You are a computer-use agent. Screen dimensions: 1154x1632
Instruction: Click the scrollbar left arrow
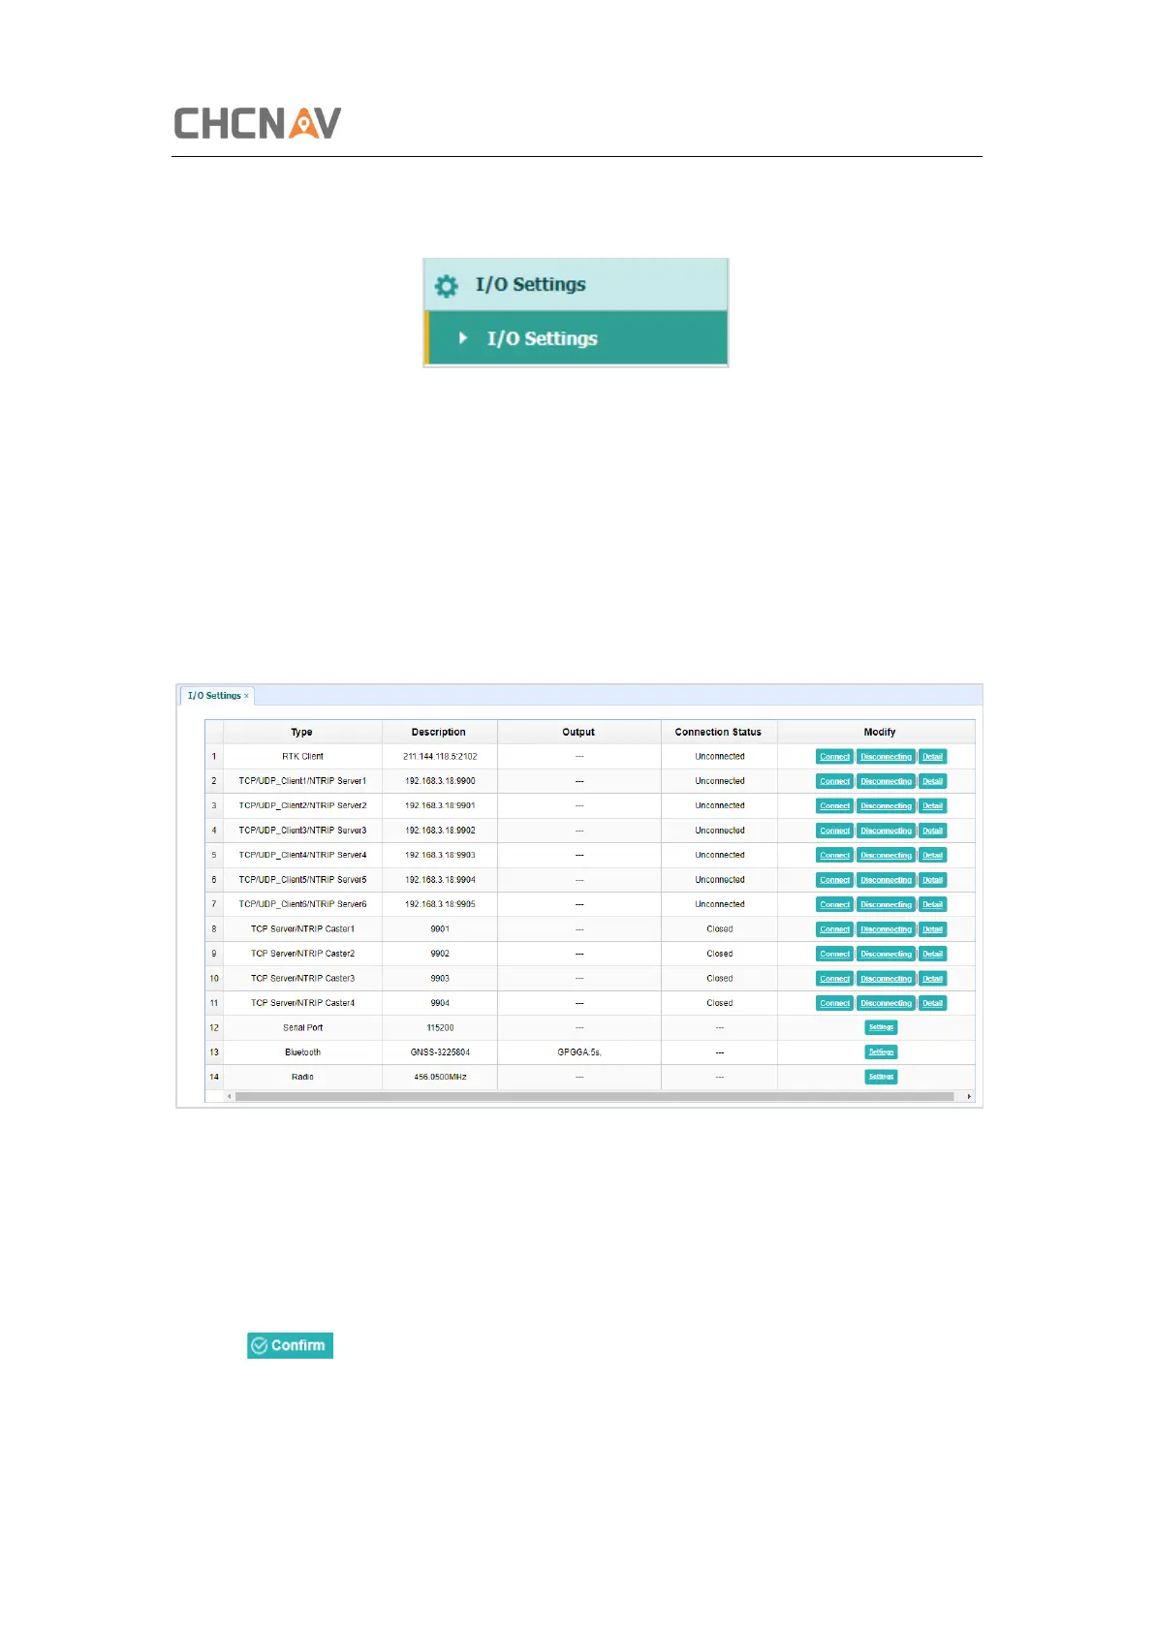230,1097
